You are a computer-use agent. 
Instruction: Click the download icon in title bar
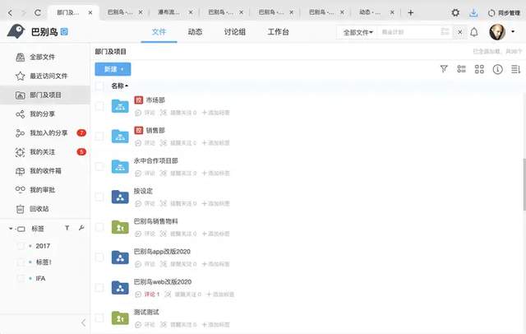coord(473,12)
